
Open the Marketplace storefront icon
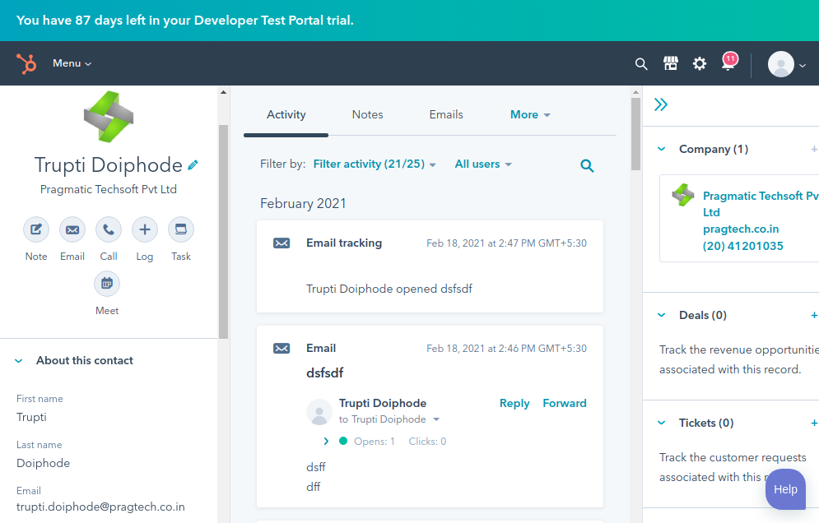tap(671, 63)
